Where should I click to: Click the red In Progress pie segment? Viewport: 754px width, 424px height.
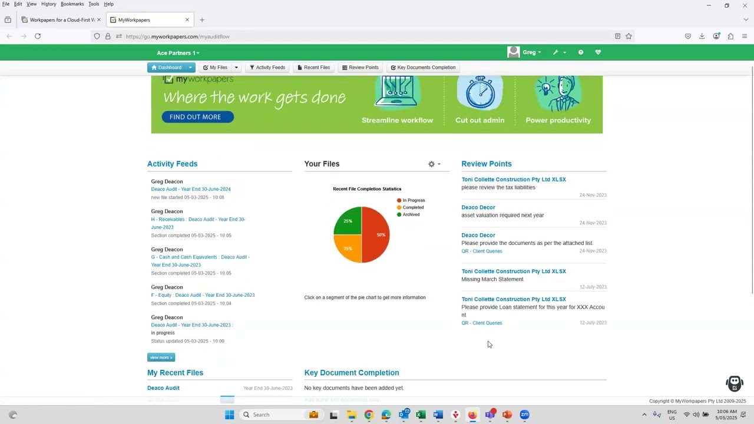coord(377,234)
